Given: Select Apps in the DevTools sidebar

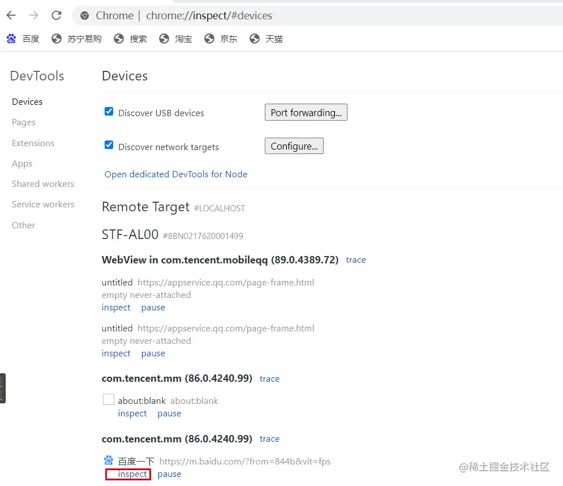Looking at the screenshot, I should tap(22, 164).
